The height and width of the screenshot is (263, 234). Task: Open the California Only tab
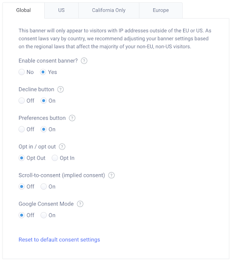click(109, 10)
